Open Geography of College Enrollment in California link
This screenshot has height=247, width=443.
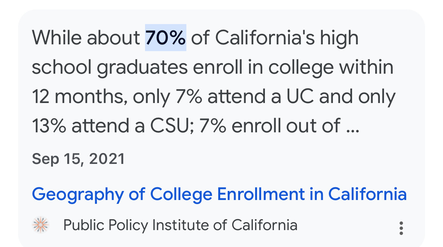point(219,194)
